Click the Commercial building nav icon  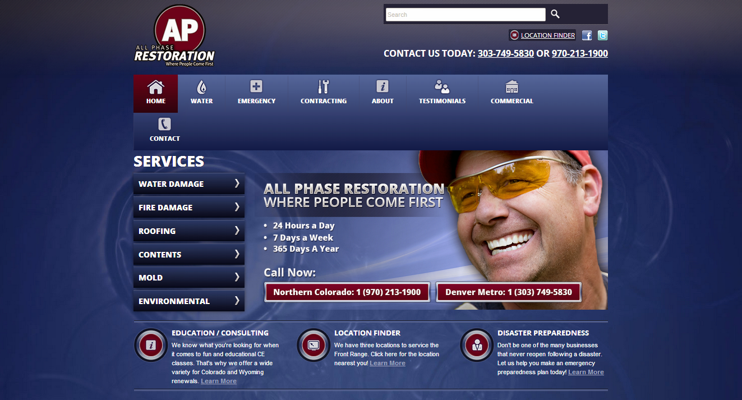(x=511, y=86)
